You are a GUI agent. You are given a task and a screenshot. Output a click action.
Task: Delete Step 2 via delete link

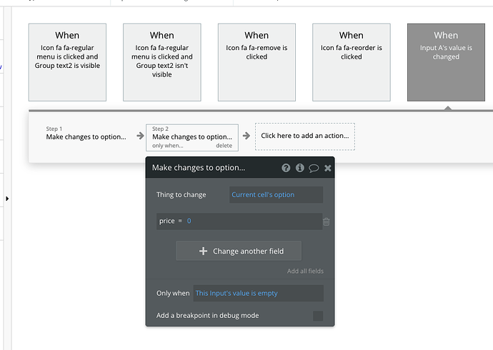pyautogui.click(x=224, y=146)
